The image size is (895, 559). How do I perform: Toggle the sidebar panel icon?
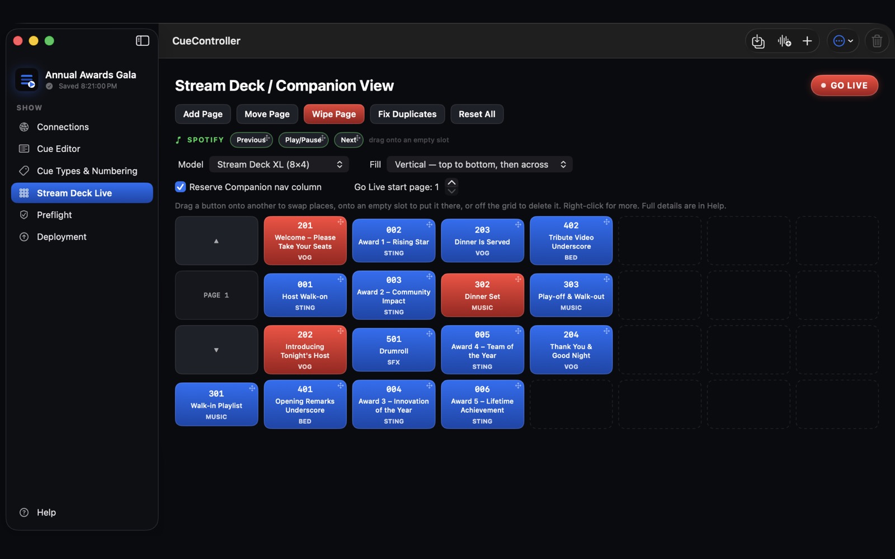point(143,41)
